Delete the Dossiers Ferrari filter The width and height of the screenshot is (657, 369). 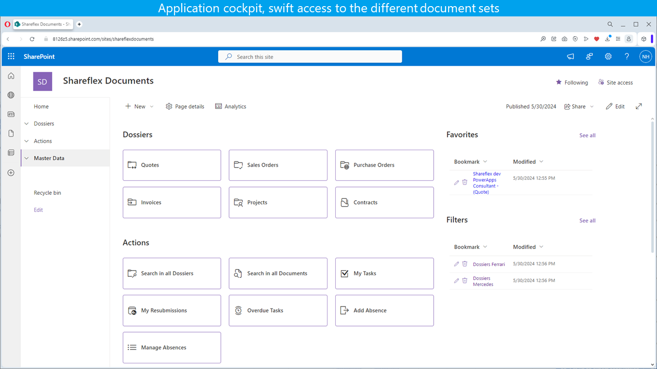465,264
